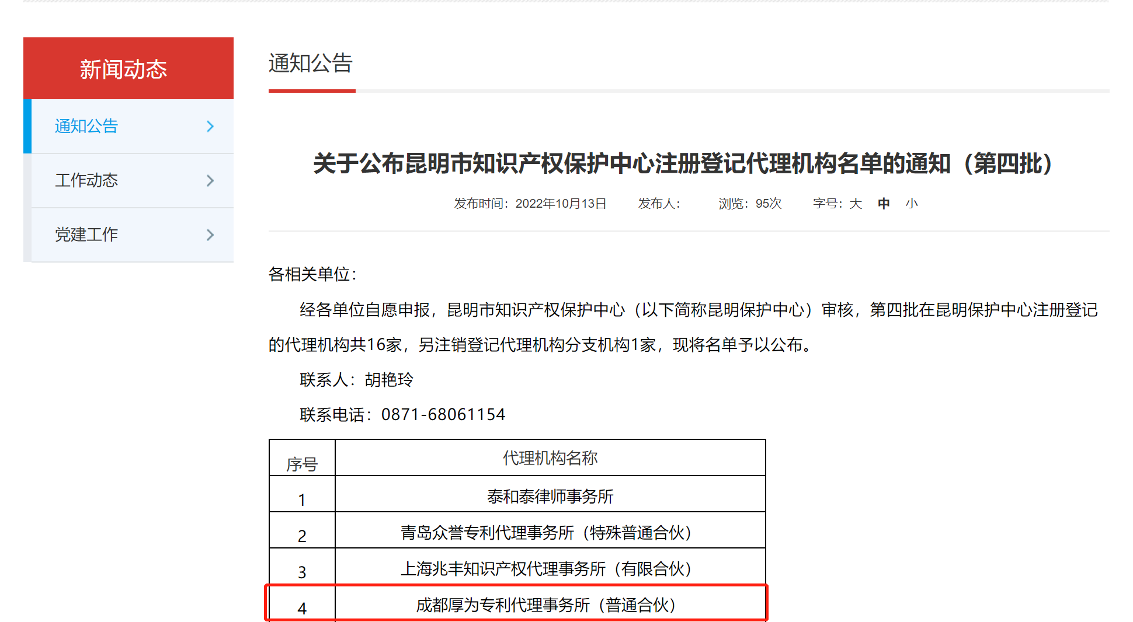Click row number 3 in table
This screenshot has height=622, width=1133.
point(302,572)
